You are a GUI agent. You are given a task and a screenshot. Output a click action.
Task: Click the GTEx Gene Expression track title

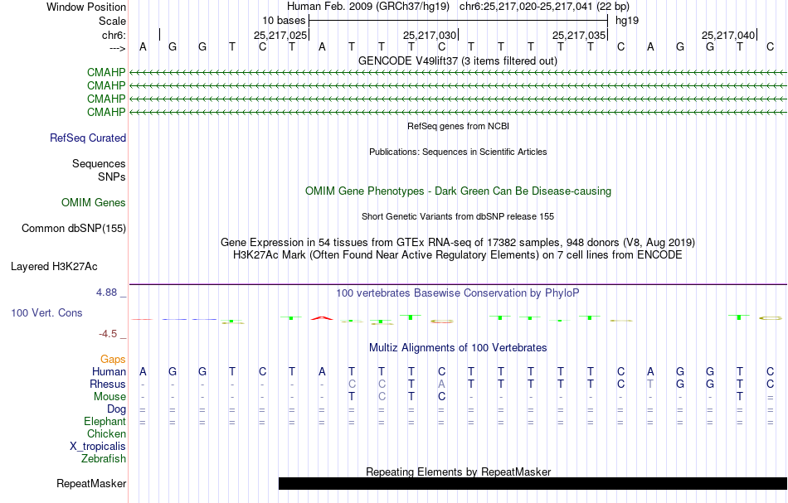[x=458, y=243]
